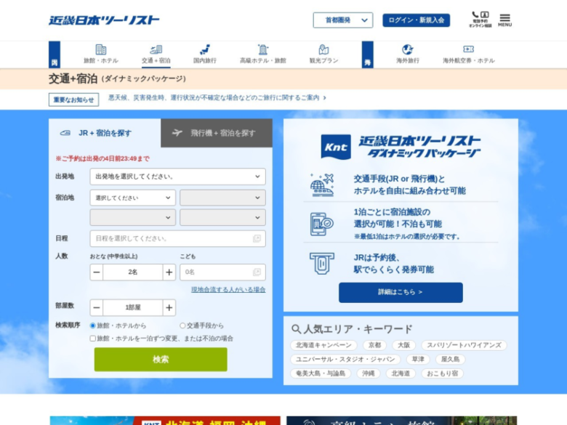Click the 1部屋 room count field

click(x=133, y=307)
